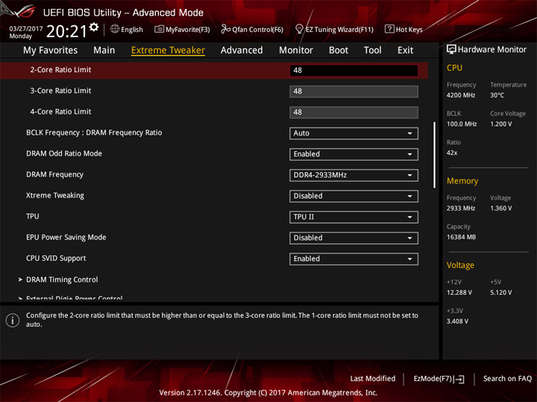
Task: Select the DRAM Frequency label
Action: 54,174
